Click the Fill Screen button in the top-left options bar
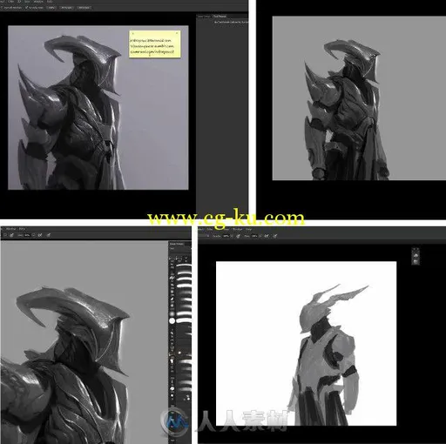 (x=84, y=8)
